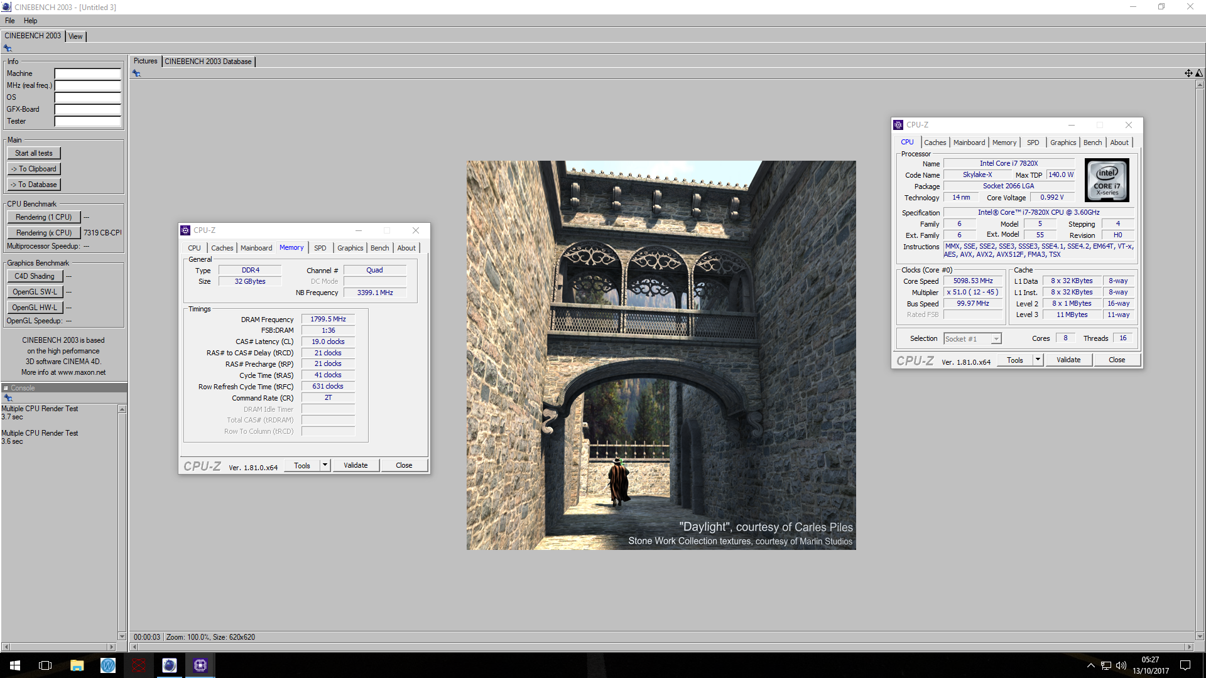Open the red taskbar application icon
The image size is (1206, 678).
[139, 665]
